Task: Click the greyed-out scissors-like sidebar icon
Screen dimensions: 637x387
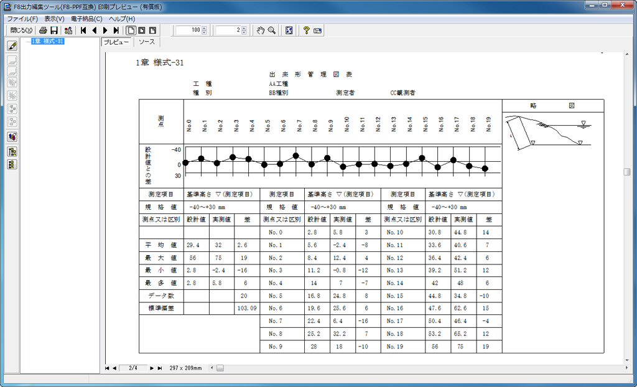Action: (x=12, y=96)
